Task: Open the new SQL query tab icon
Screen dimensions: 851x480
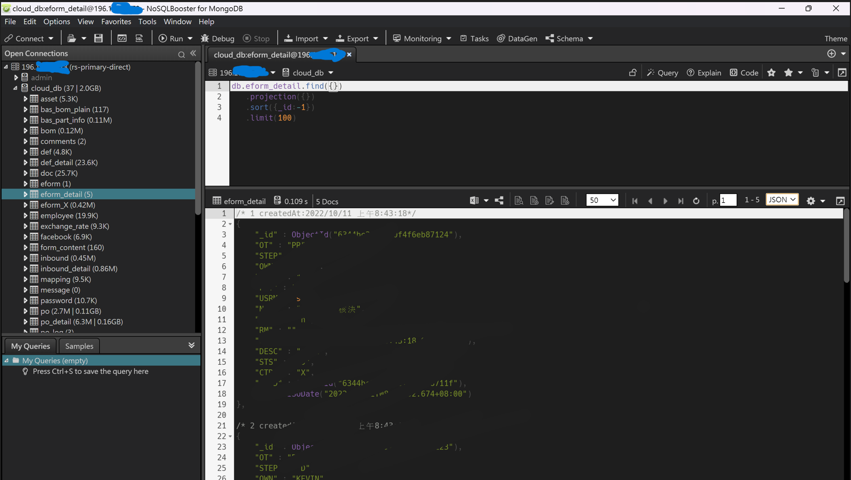Action: (139, 38)
